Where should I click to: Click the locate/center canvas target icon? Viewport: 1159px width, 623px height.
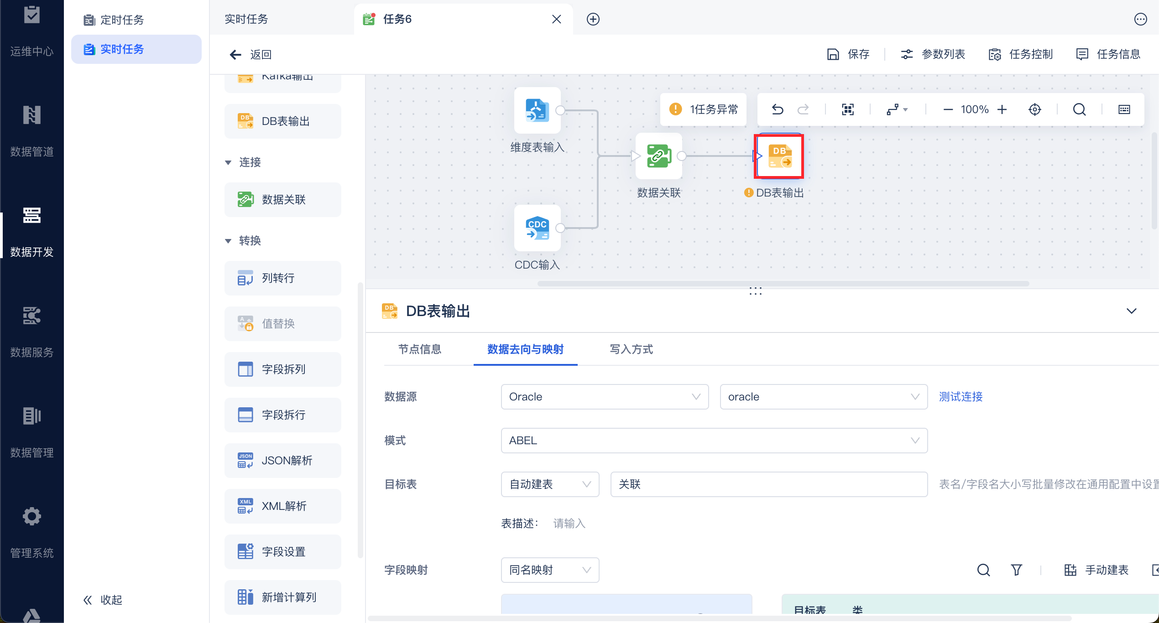click(1035, 109)
